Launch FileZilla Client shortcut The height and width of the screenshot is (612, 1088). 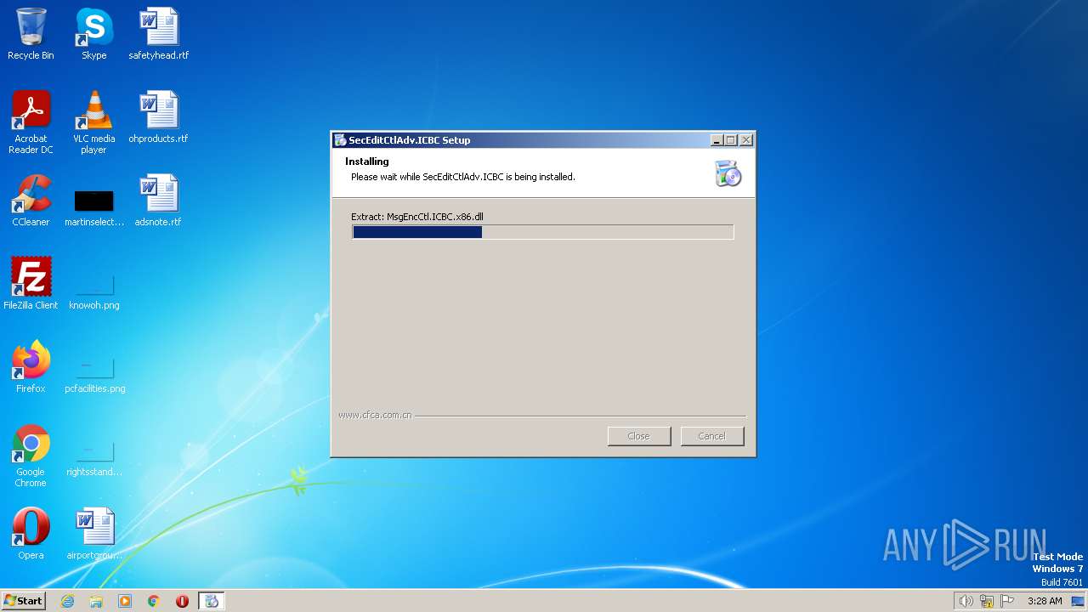tap(31, 284)
